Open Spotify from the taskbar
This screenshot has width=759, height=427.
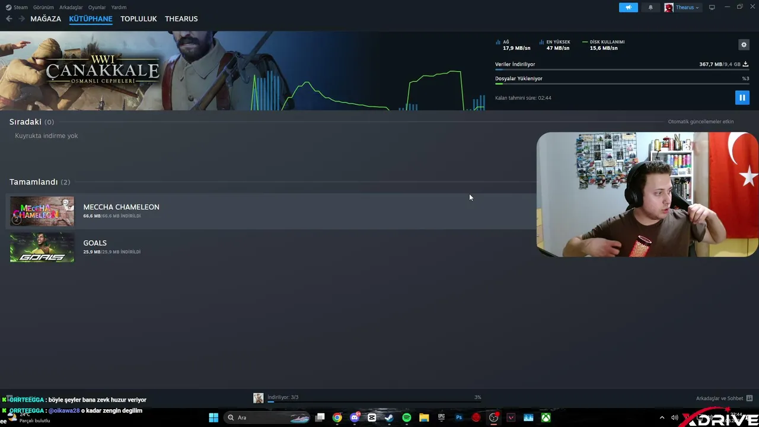pyautogui.click(x=407, y=418)
